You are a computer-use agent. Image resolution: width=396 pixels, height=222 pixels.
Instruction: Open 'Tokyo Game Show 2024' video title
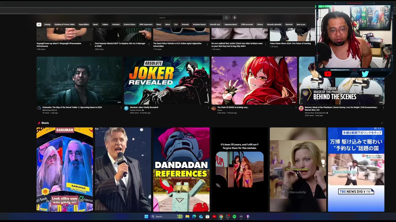pos(290,43)
